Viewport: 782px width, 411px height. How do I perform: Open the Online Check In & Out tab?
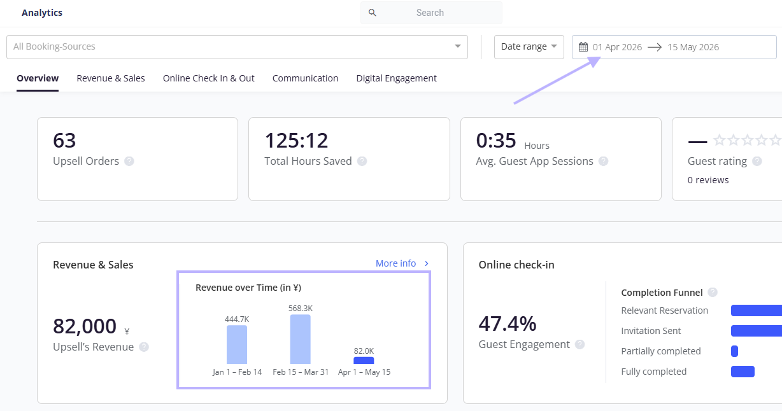point(209,78)
